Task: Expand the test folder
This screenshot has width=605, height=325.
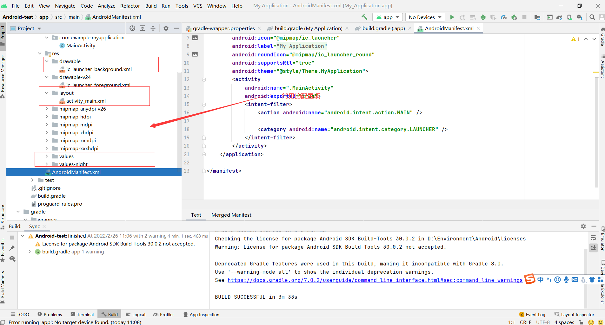Action: pos(32,180)
